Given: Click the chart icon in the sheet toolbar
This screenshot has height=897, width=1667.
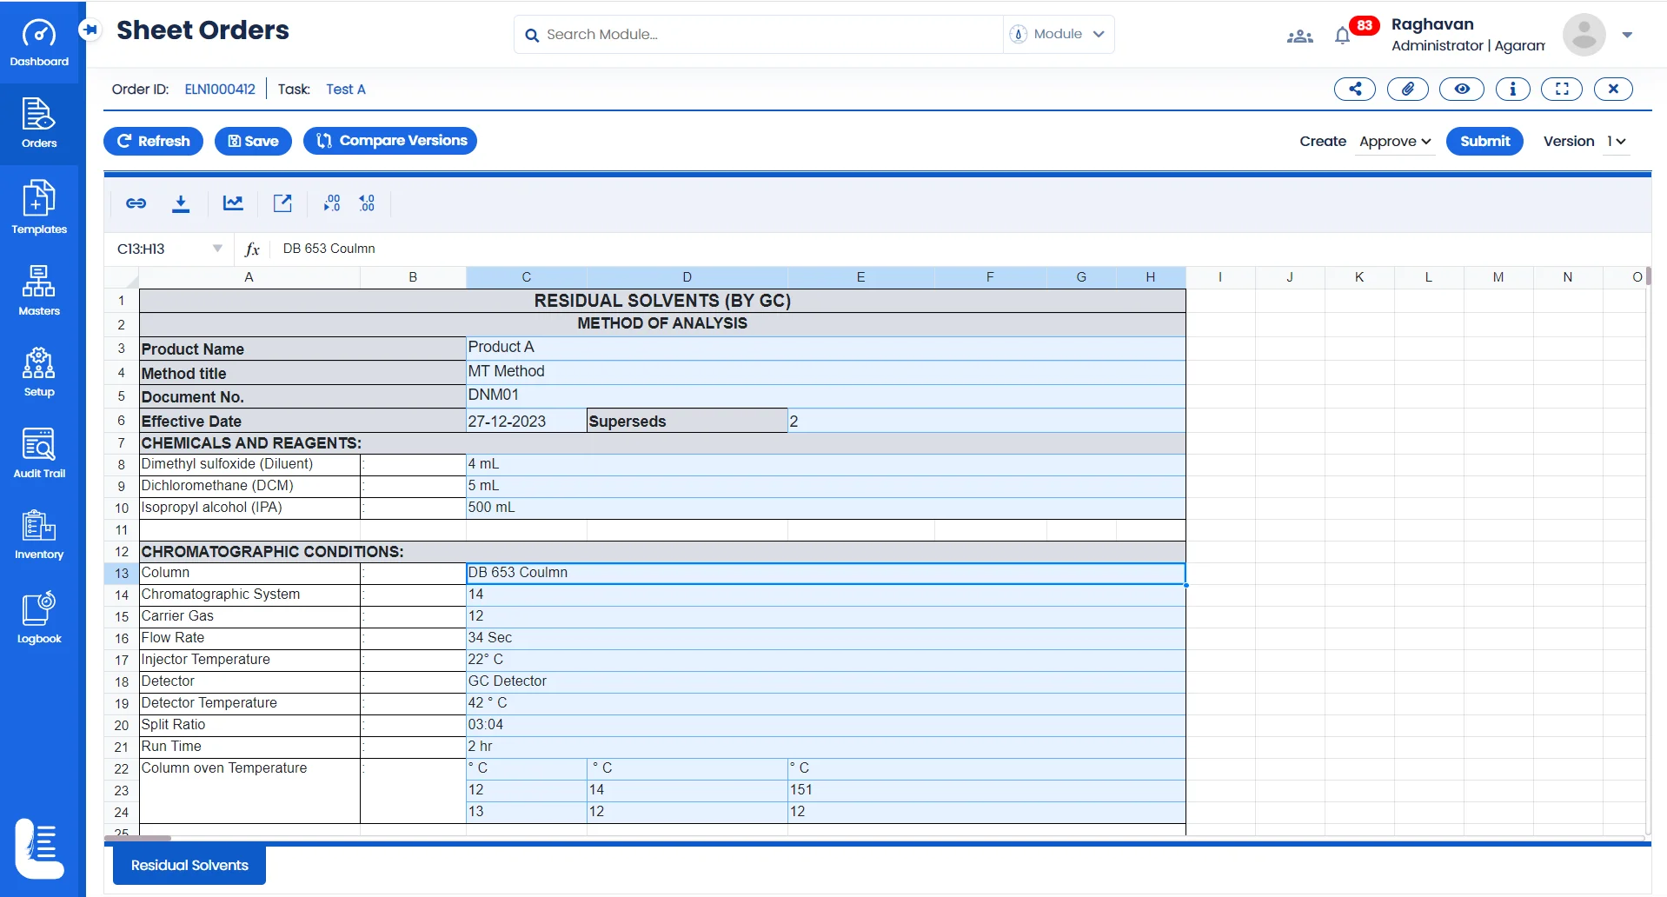Looking at the screenshot, I should click(233, 203).
